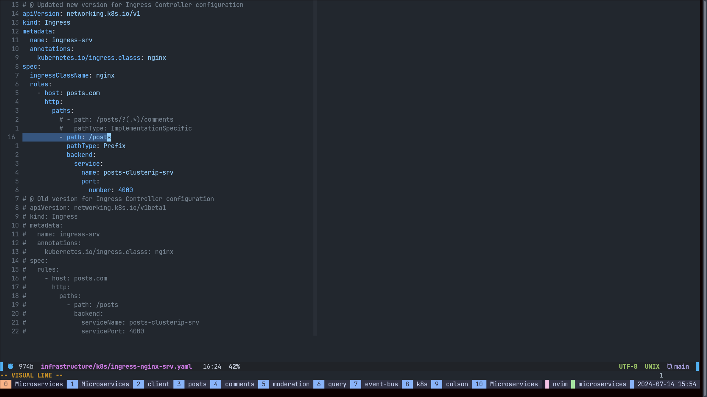Click the green marker before microservices session

click(x=573, y=384)
